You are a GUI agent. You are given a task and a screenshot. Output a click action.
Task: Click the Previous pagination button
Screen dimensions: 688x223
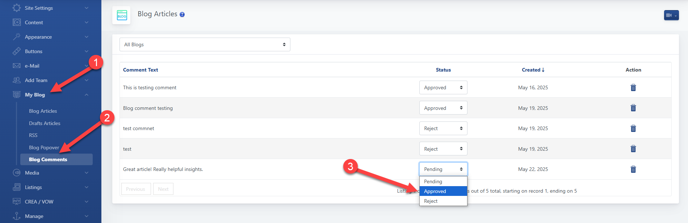click(135, 189)
